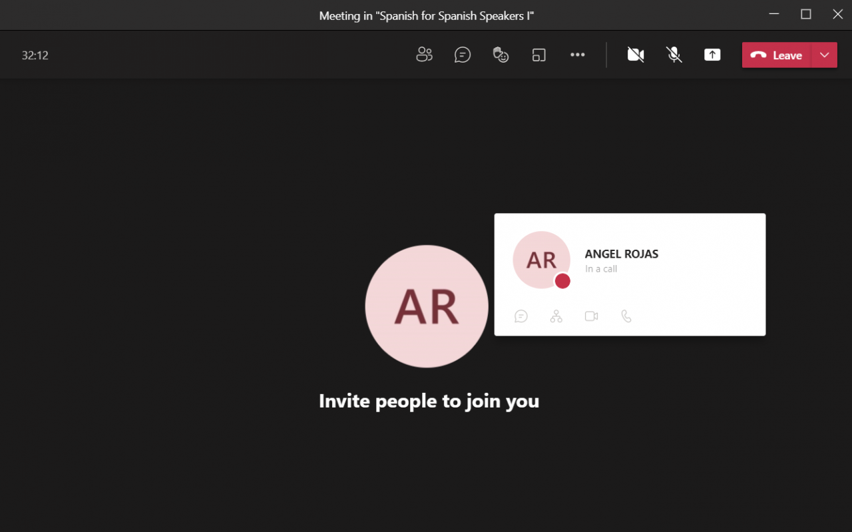The image size is (852, 532).
Task: View organization chart for Angel Rojas
Action: click(556, 316)
